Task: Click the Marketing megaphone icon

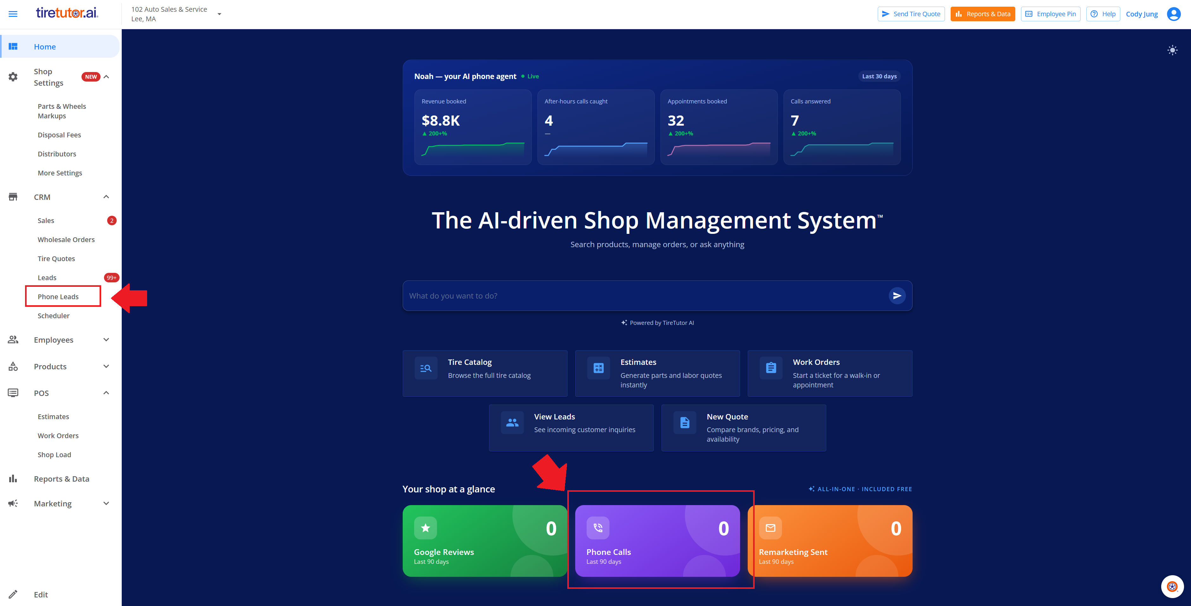Action: coord(13,503)
